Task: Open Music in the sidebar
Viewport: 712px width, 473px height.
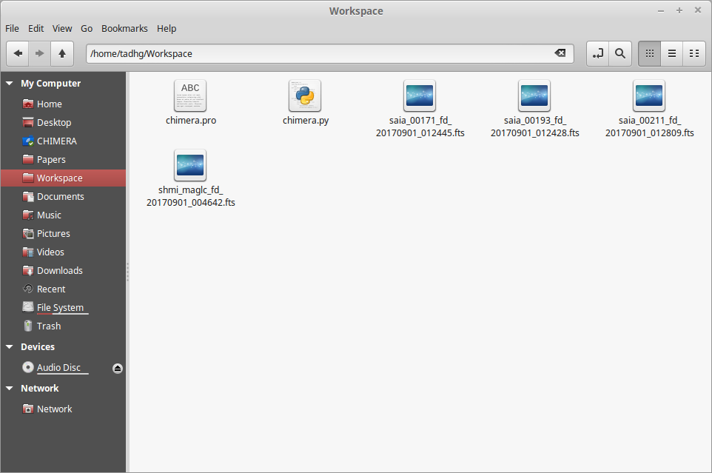Action: point(64,215)
